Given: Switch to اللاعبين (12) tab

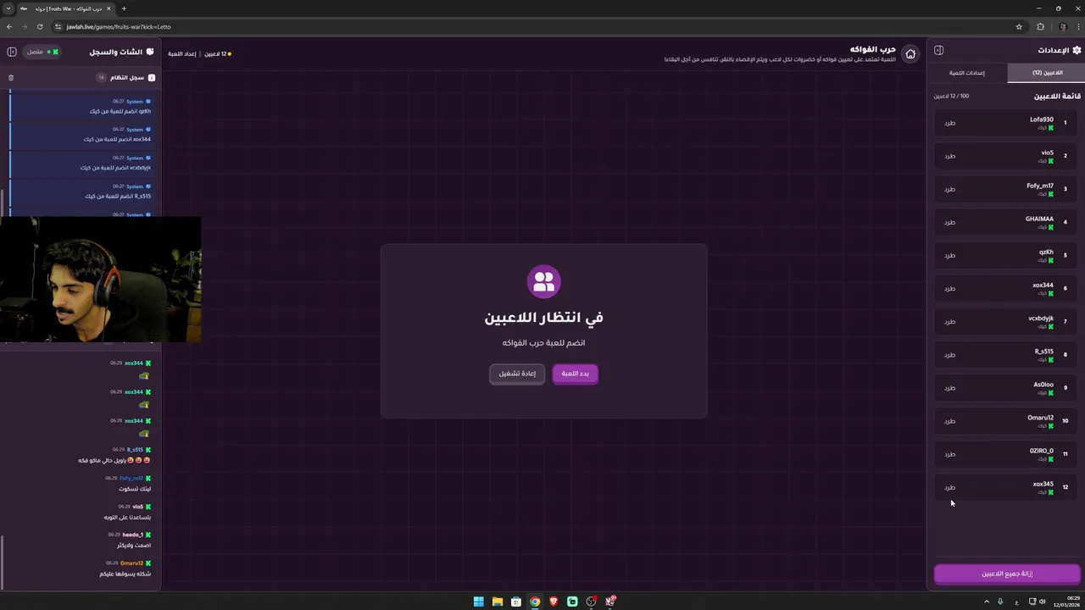Looking at the screenshot, I should click(1047, 73).
